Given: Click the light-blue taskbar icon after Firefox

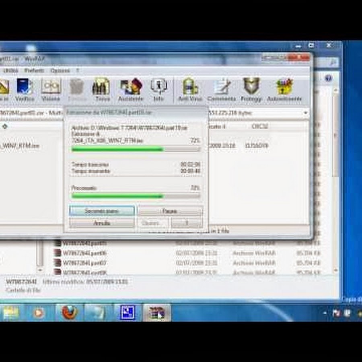Looking at the screenshot, I should [x=98, y=313].
